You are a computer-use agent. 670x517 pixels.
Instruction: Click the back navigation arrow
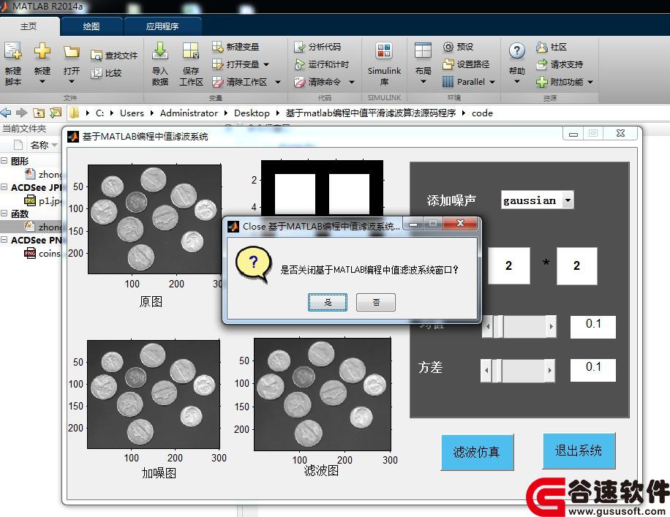point(6,113)
